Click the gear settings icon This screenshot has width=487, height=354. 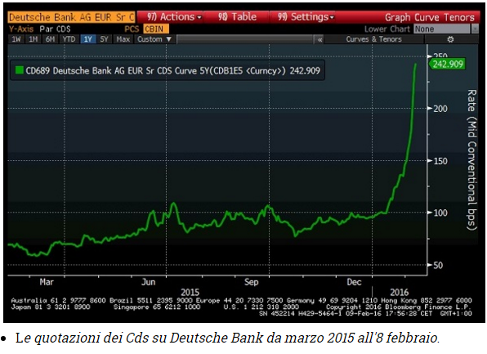[x=450, y=39]
